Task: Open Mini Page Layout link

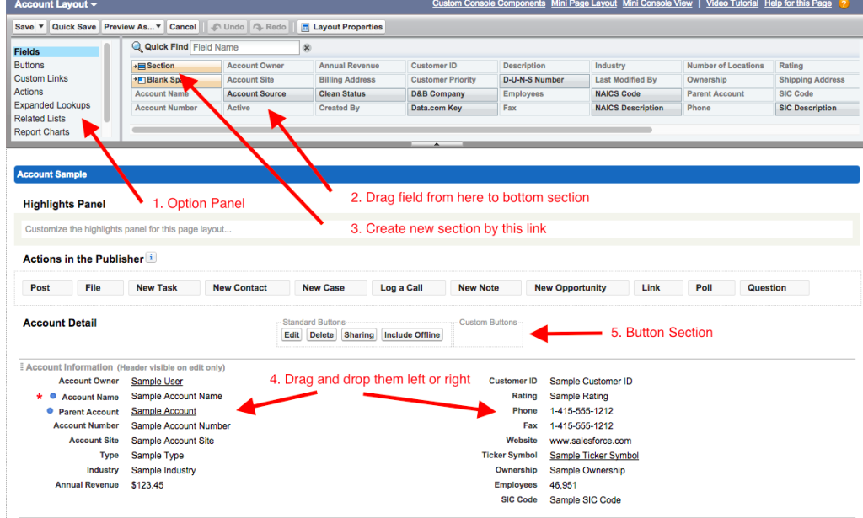Action: click(584, 3)
